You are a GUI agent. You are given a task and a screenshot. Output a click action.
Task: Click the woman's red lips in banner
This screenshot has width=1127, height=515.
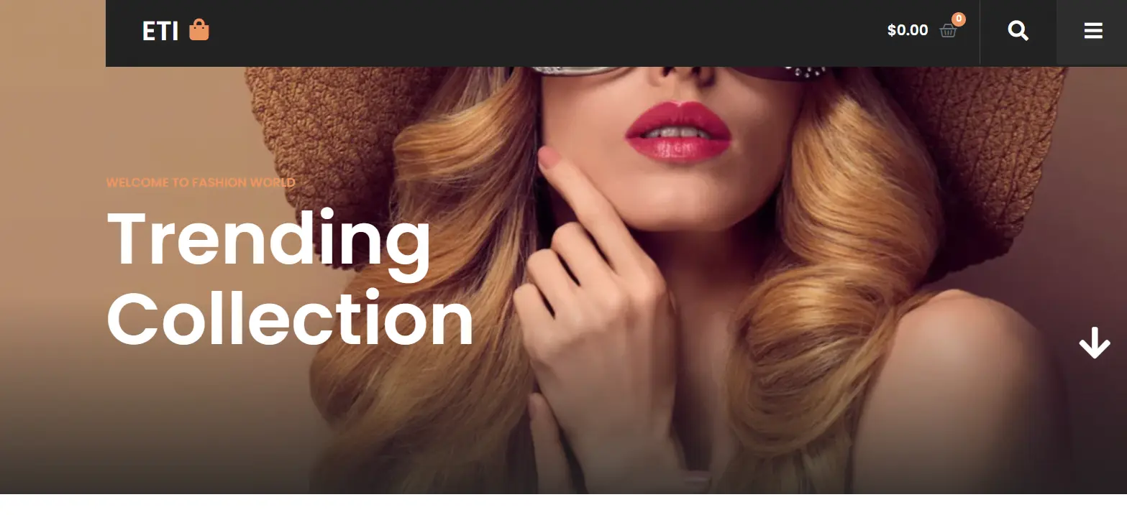[677, 131]
